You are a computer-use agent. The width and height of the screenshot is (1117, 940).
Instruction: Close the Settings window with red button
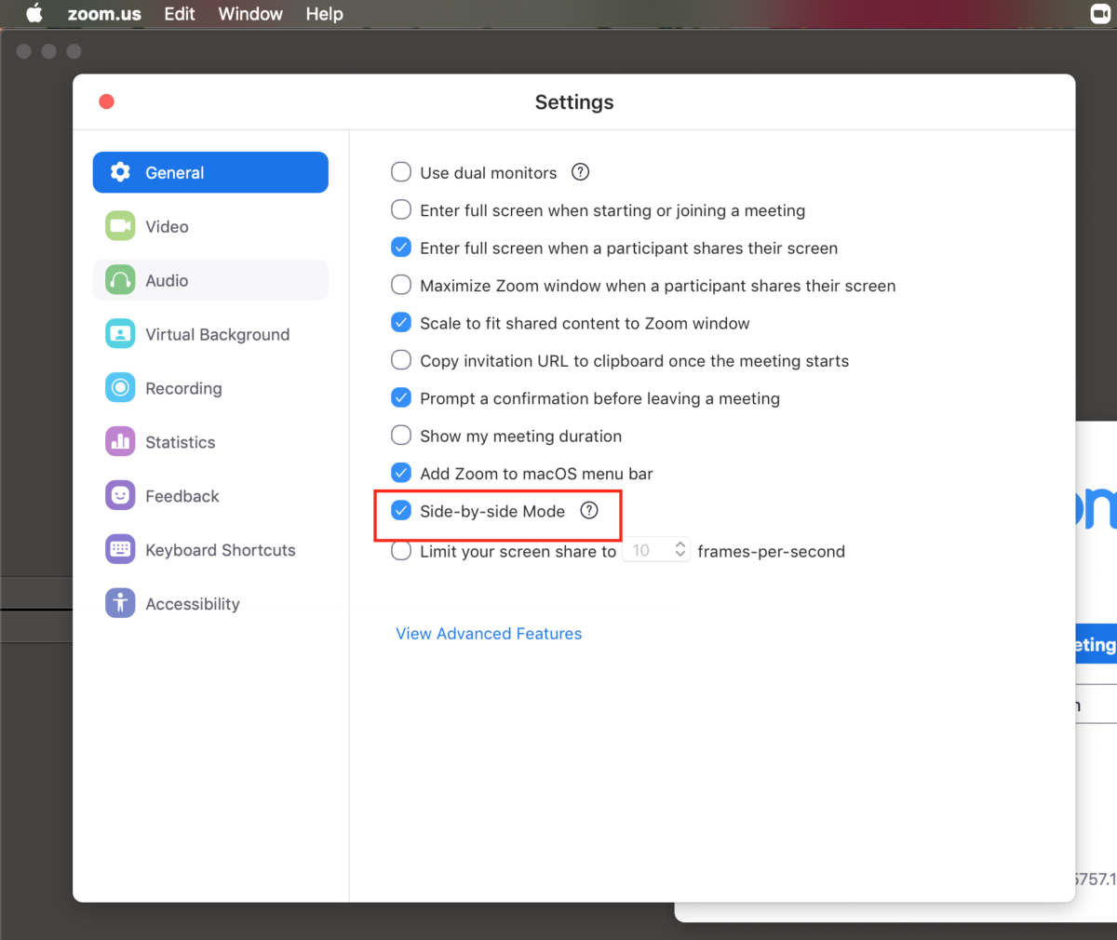107,101
